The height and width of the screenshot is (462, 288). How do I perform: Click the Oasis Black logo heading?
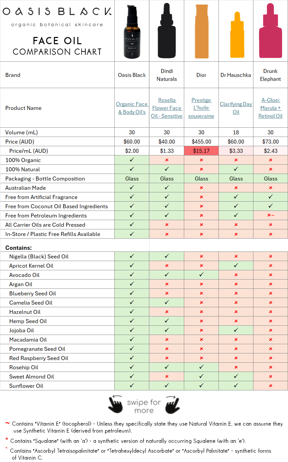[x=57, y=12]
